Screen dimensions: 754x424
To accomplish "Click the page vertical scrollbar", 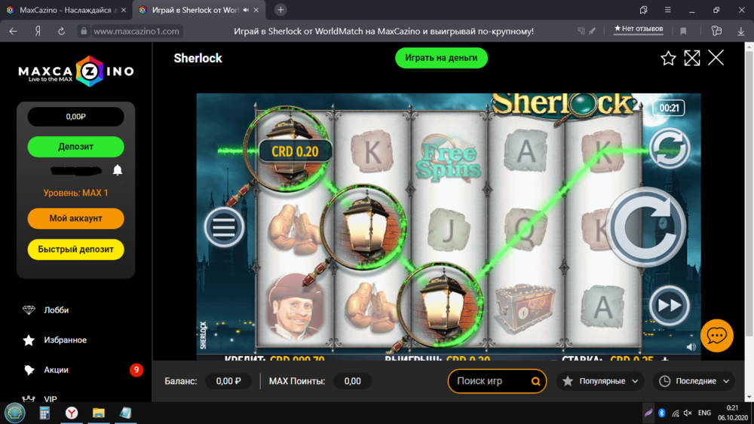I will (x=749, y=192).
